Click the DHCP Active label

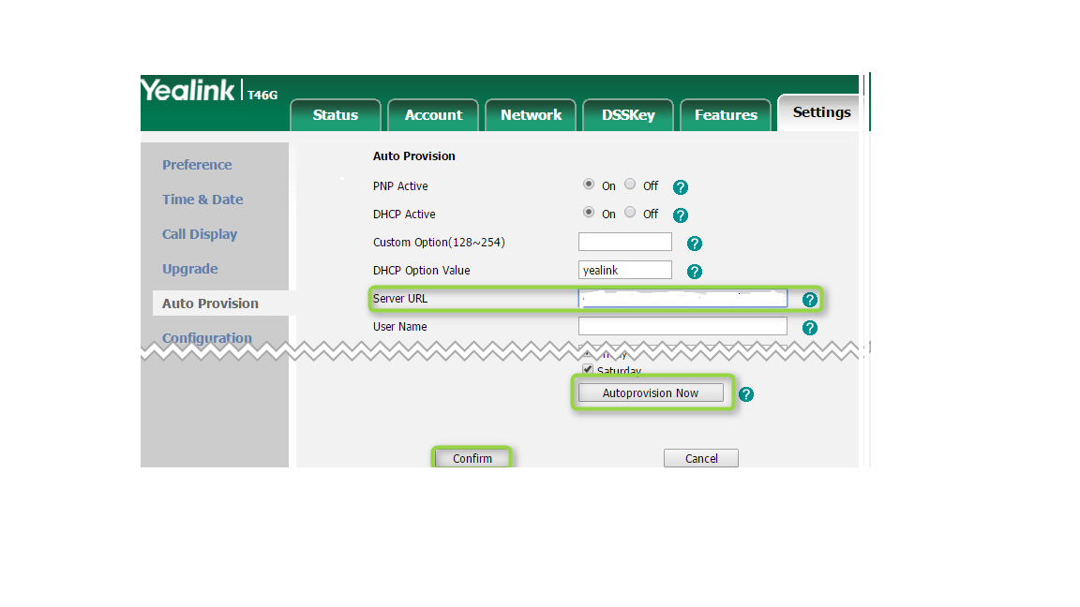[404, 215]
